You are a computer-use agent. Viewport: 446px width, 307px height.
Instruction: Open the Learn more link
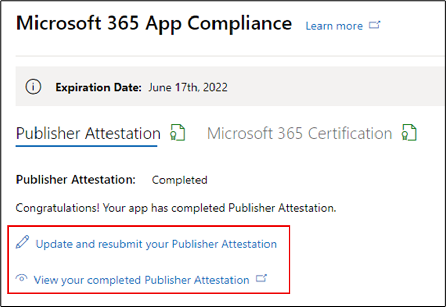click(x=333, y=26)
